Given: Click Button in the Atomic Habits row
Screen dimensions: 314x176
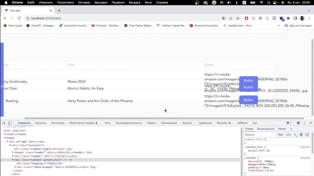Looking at the screenshot, I should point(249,88).
